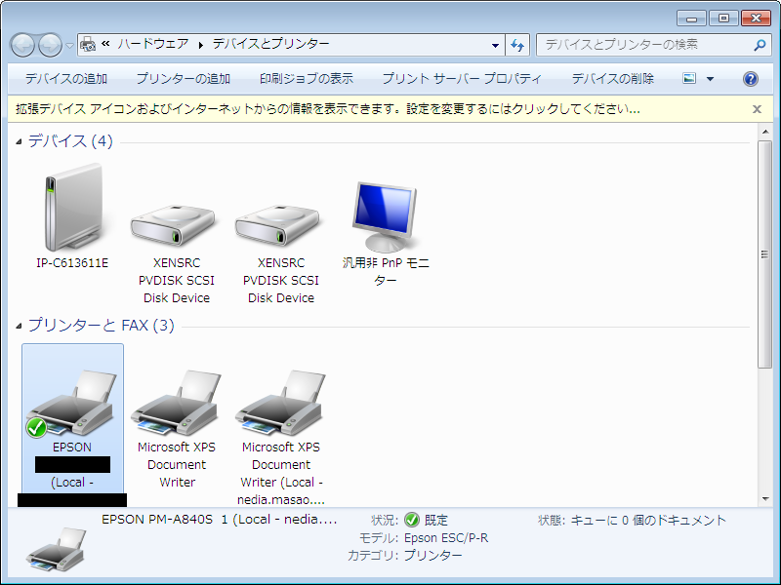
Task: Click the Forward navigation arrow button
Action: point(50,45)
